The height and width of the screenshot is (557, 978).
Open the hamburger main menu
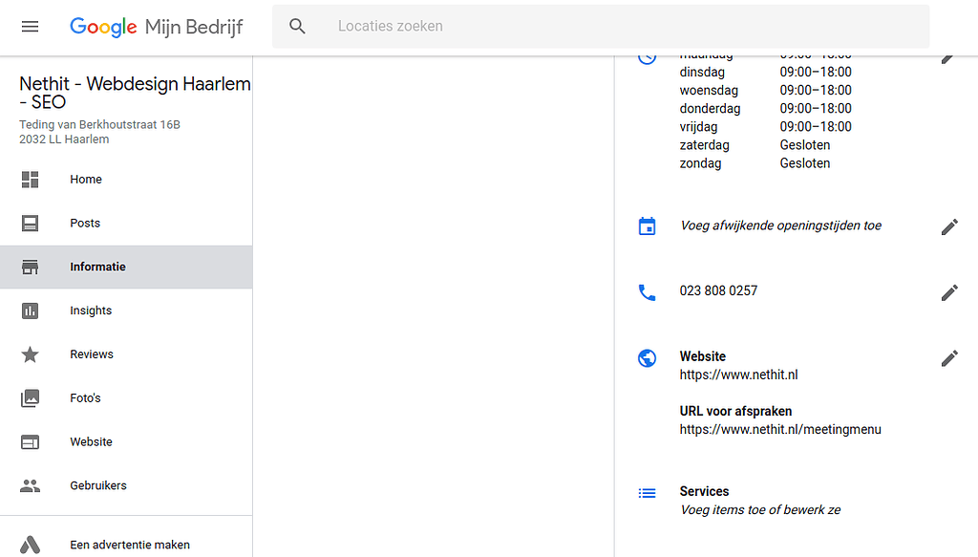30,26
